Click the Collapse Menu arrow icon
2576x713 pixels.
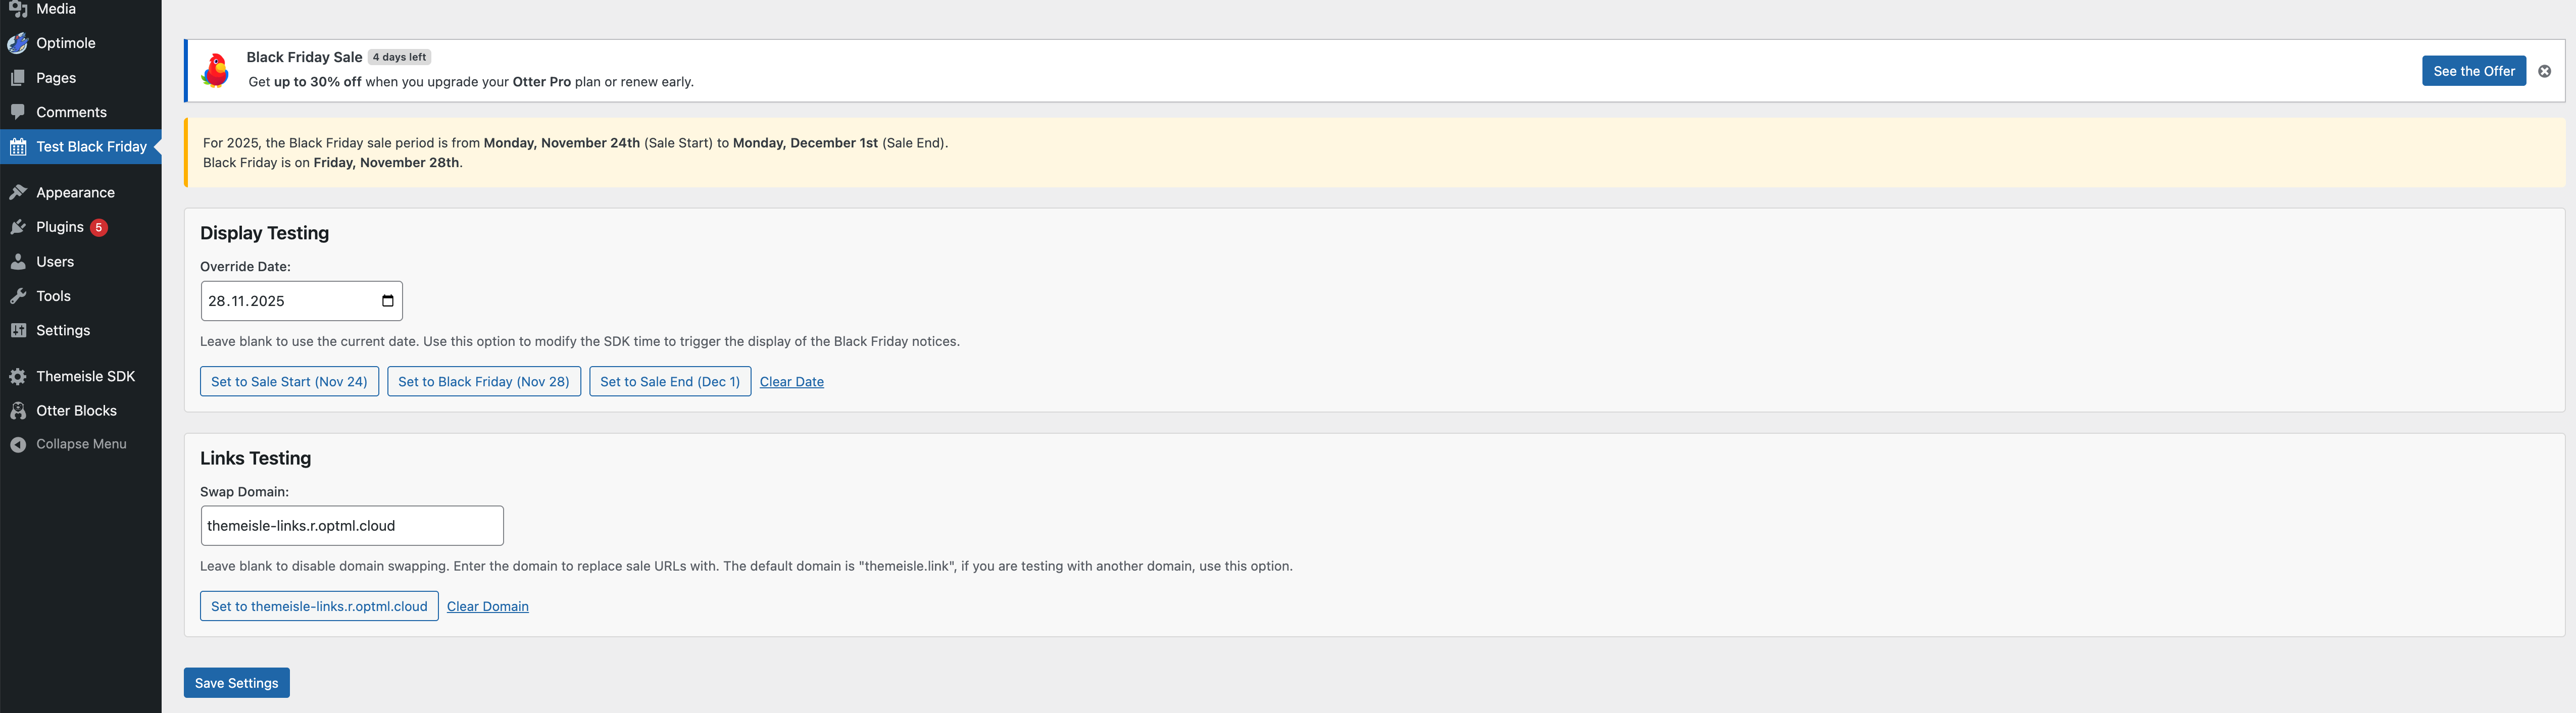(x=18, y=444)
